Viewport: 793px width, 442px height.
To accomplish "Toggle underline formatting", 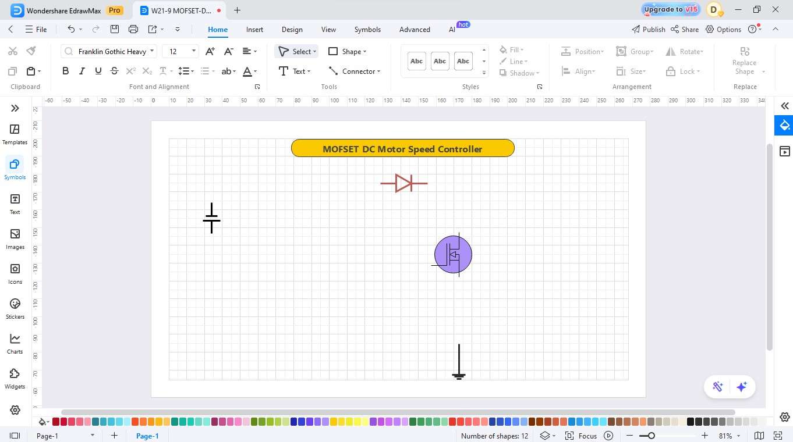I will click(98, 71).
